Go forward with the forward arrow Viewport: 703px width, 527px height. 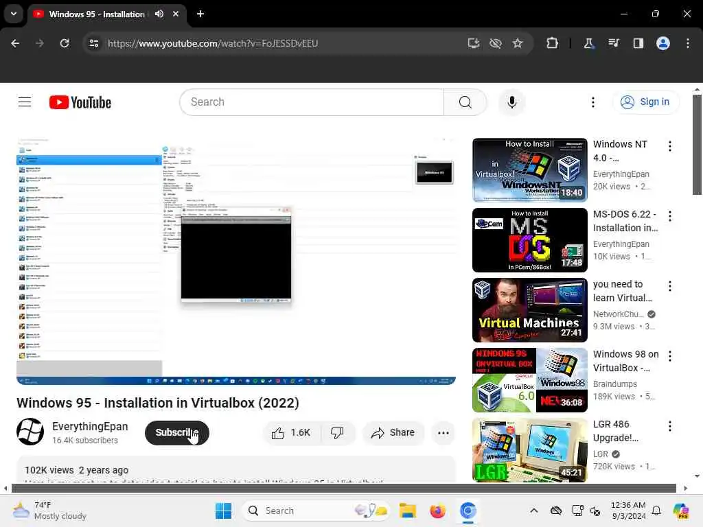(40, 43)
